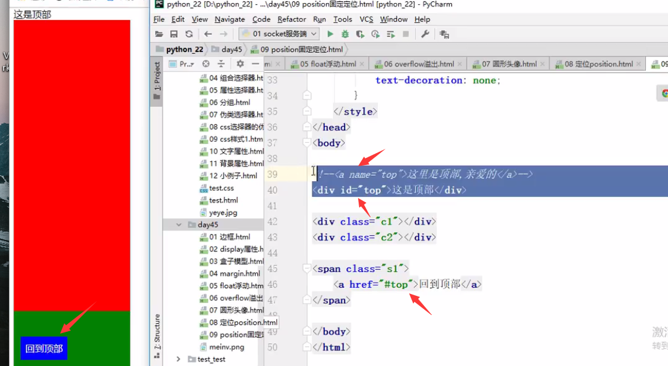Open the Edit menu
Viewport: 668px width, 366px height.
178,19
